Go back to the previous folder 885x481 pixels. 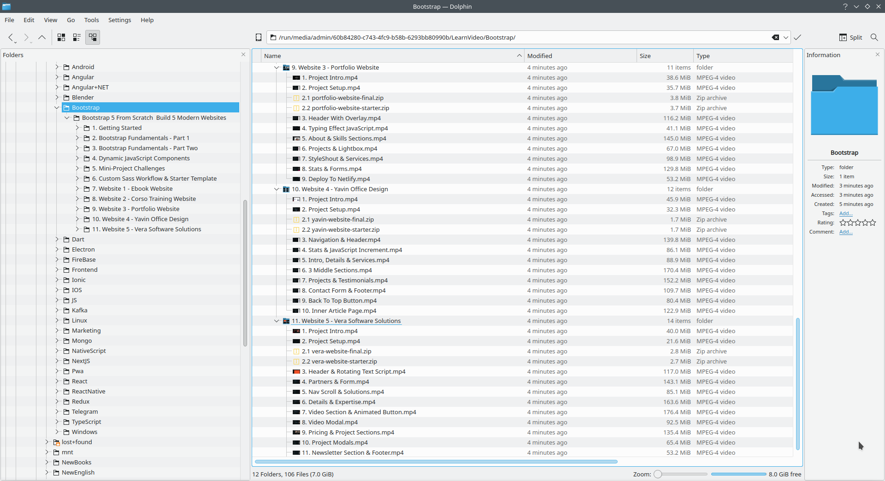(11, 37)
